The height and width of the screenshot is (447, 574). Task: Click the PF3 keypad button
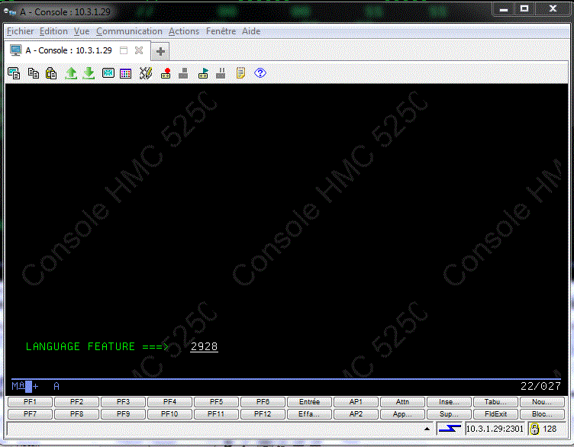pos(123,402)
